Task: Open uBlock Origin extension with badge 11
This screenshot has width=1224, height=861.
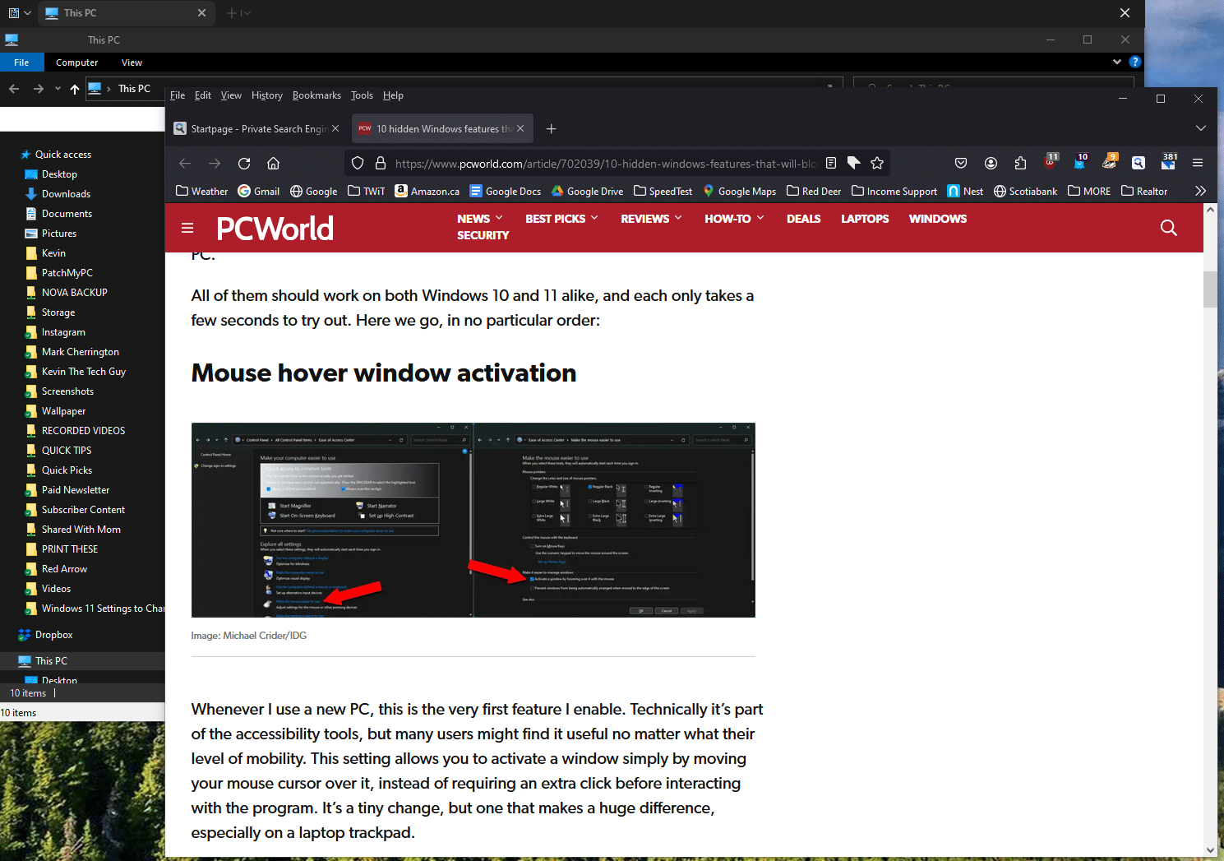Action: point(1051,161)
